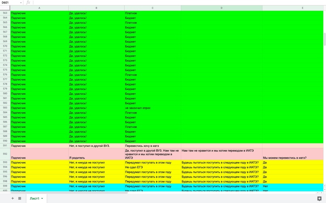326x203 pixels.
Task: Open the all sheets list icon
Action: pyautogui.click(x=19, y=198)
